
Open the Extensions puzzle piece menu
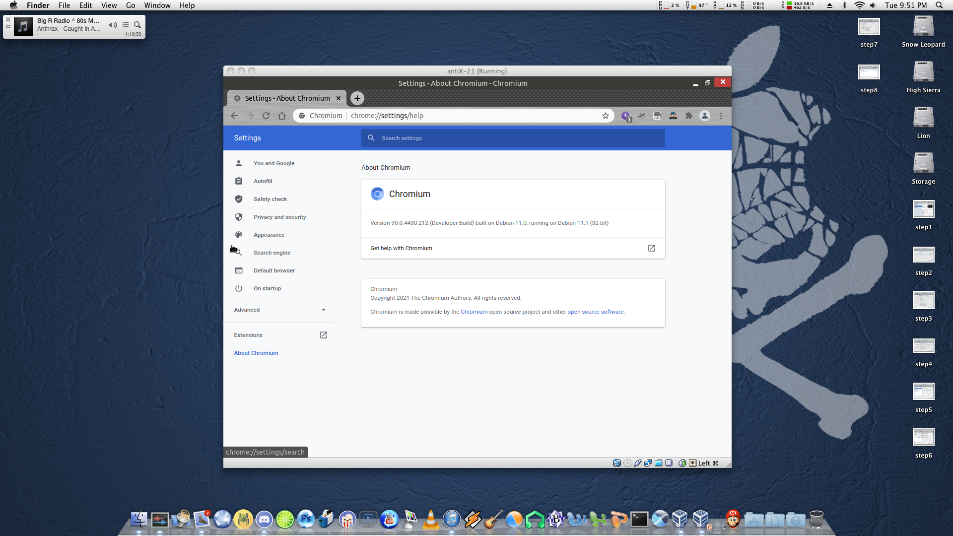689,116
